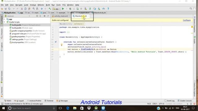Open the Android Profiler tool window
The height and width of the screenshot is (111, 198).
[x=34, y=101]
